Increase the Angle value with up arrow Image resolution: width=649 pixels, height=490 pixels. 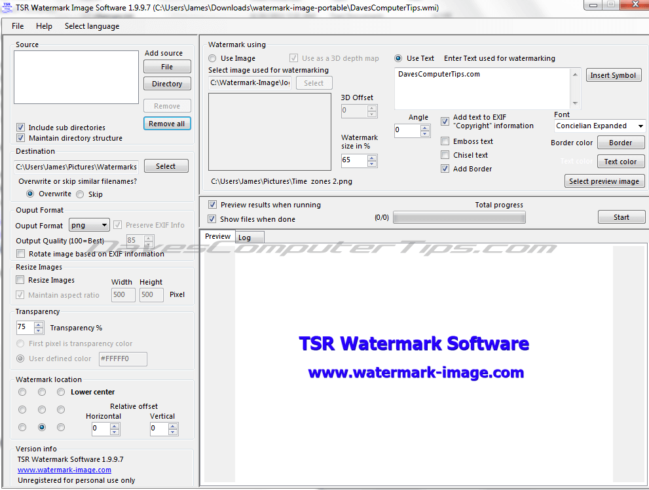tap(424, 128)
